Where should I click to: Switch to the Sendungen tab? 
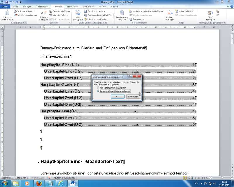[72, 6]
